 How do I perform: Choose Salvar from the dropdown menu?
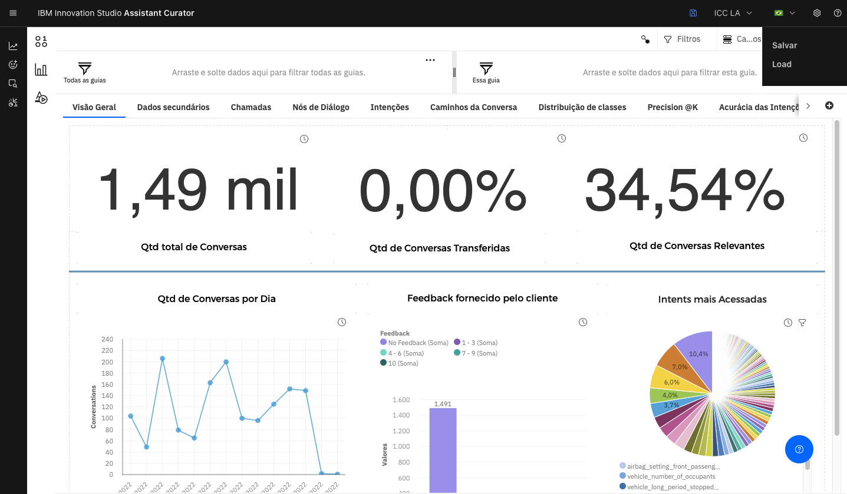[x=785, y=45]
